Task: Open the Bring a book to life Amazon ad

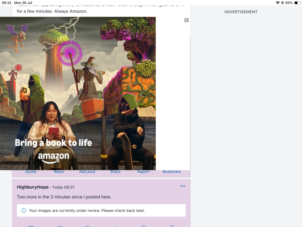Action: point(79,93)
